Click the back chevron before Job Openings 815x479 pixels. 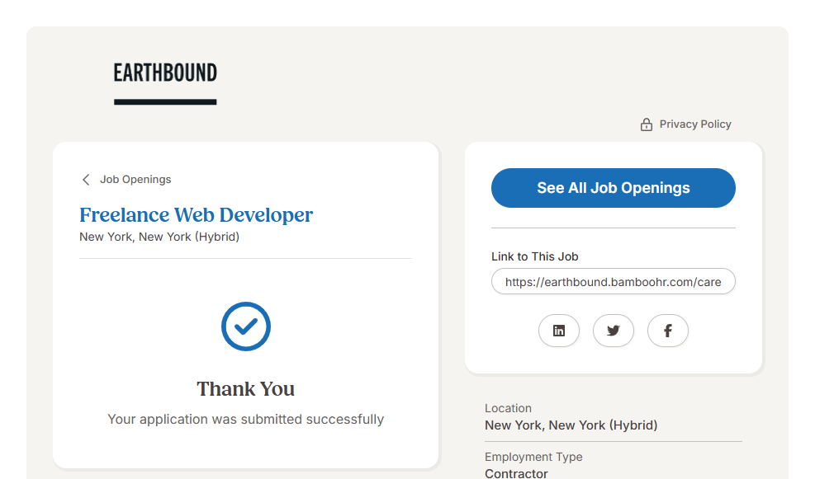tap(86, 180)
